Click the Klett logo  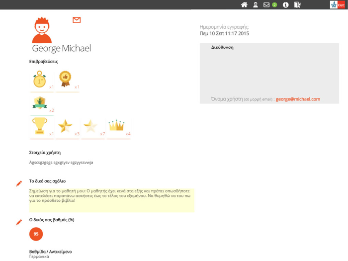(x=338, y=4)
